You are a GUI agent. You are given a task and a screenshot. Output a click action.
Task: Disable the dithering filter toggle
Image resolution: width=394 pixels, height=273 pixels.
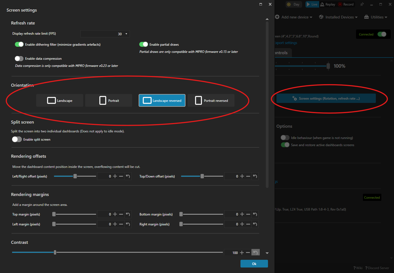pyautogui.click(x=19, y=45)
